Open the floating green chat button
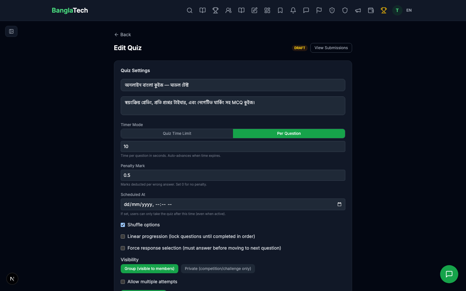 pyautogui.click(x=449, y=274)
